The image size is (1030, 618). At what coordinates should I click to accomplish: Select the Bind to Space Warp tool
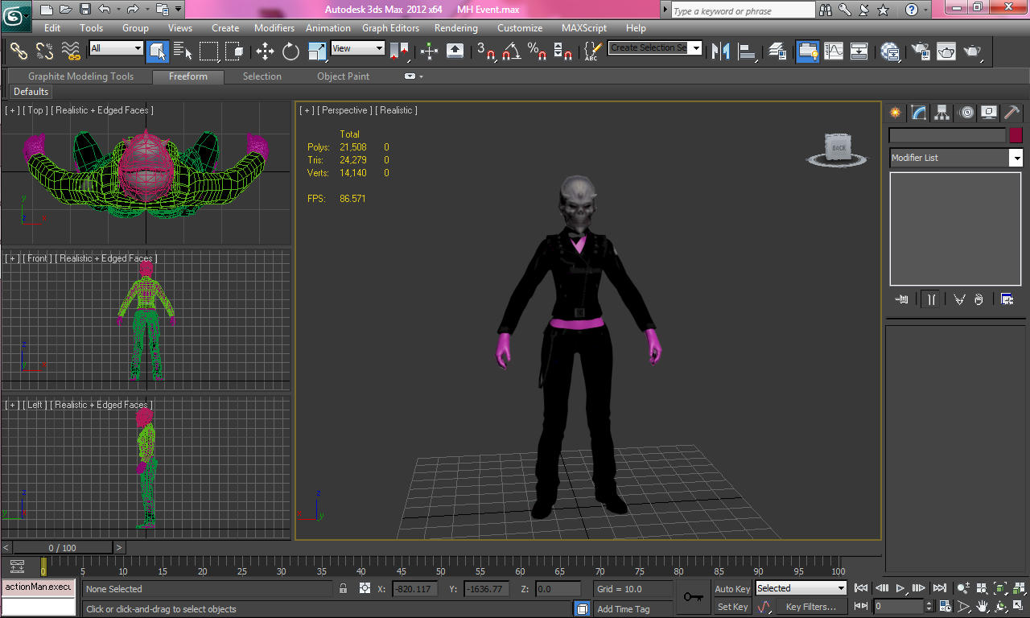[x=72, y=51]
